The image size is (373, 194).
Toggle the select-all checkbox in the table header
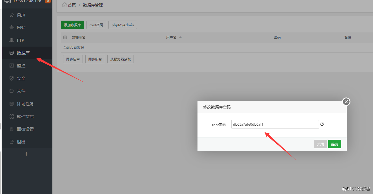click(65, 37)
